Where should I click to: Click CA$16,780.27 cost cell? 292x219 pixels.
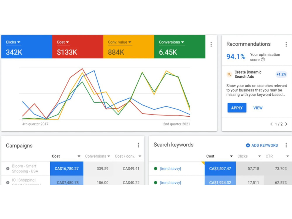tap(67, 168)
